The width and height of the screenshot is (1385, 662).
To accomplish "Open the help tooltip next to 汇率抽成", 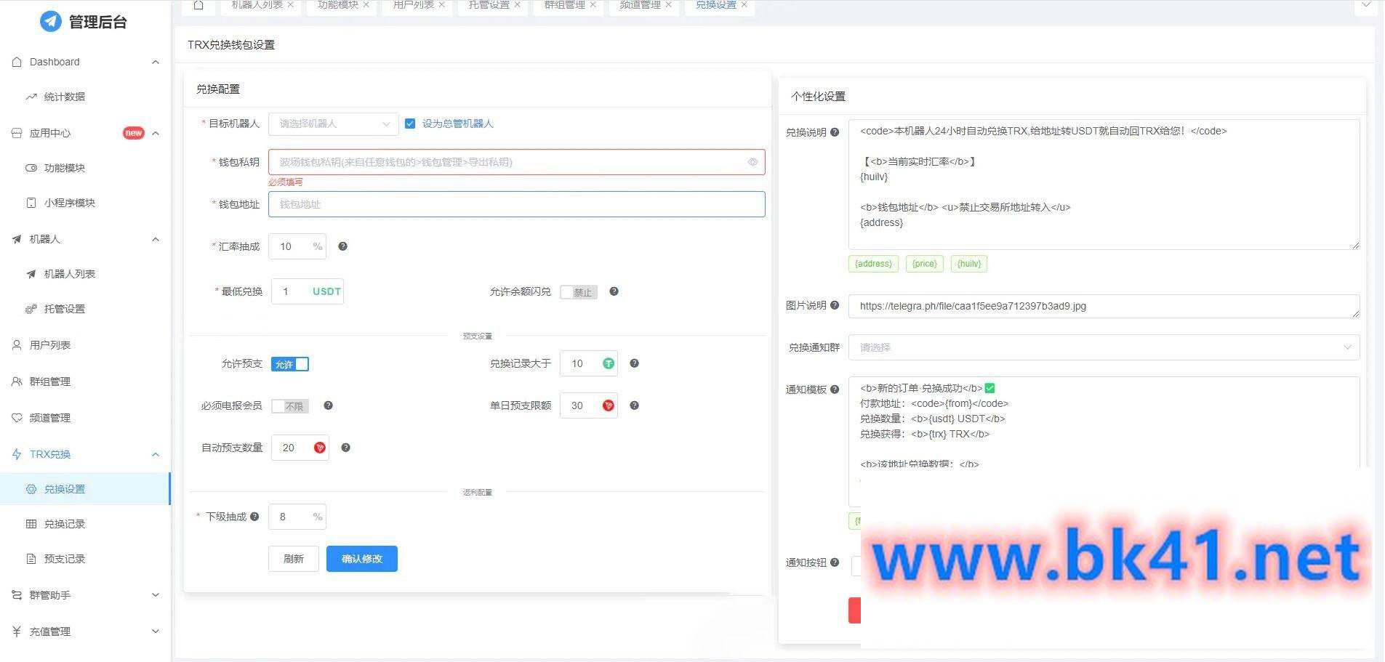I will (342, 246).
